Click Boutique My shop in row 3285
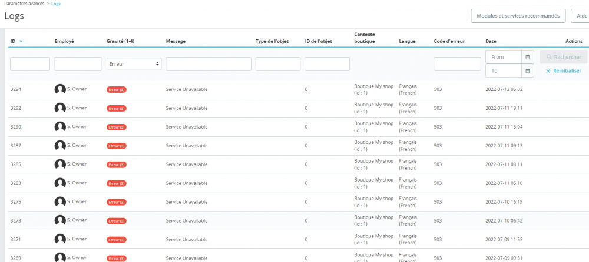This screenshot has width=589, height=262. 374,164
